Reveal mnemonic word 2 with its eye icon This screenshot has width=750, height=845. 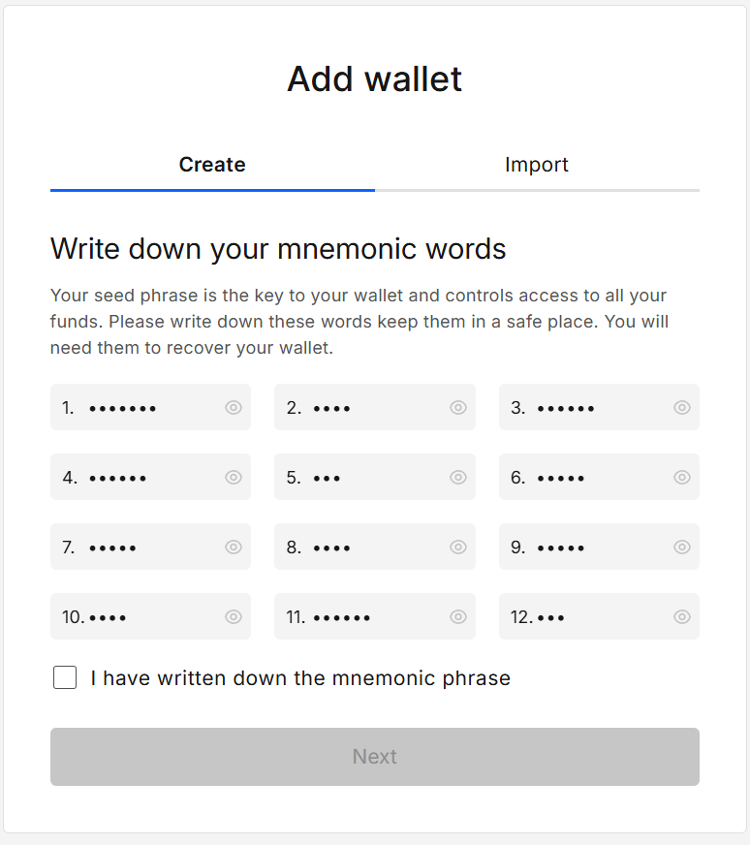[x=457, y=407]
